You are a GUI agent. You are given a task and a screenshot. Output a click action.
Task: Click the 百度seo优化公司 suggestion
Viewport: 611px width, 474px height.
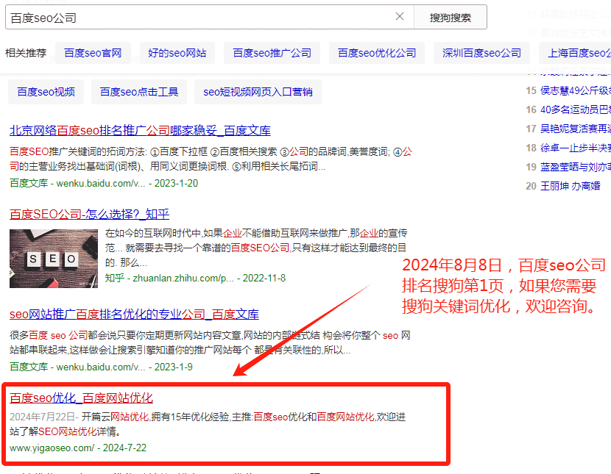tap(376, 52)
